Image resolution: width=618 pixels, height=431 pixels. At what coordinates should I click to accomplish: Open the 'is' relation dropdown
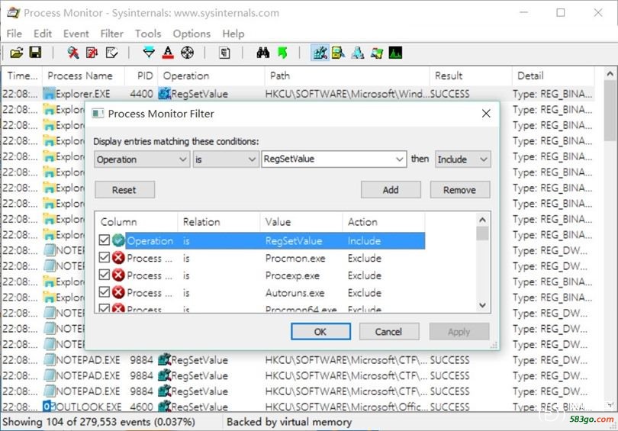[225, 159]
